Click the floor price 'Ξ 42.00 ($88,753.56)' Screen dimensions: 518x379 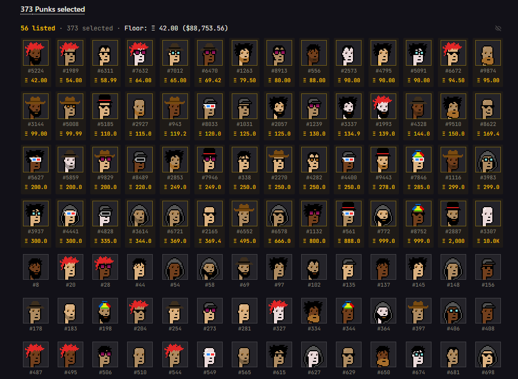tap(190, 28)
